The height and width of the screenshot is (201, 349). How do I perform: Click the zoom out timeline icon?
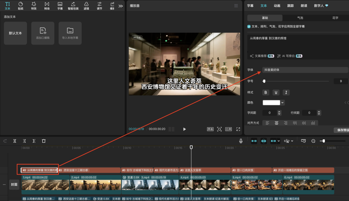click(x=313, y=141)
